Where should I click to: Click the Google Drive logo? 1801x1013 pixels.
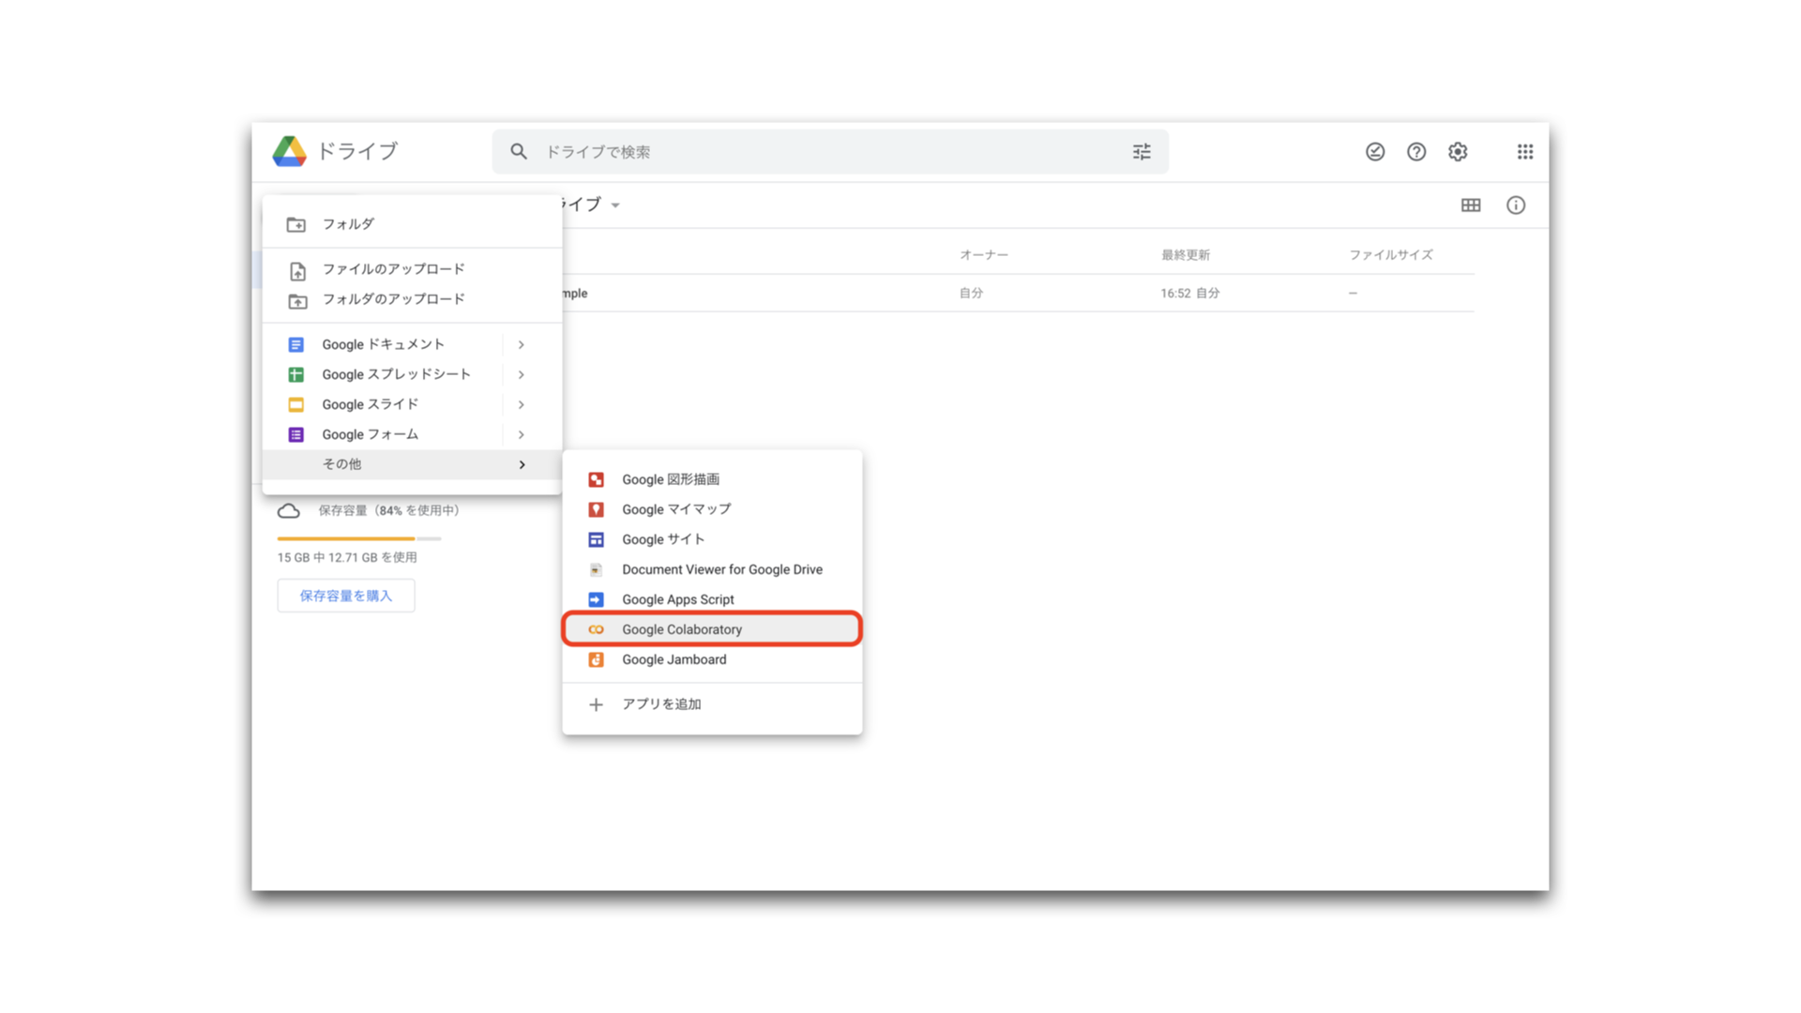(289, 151)
